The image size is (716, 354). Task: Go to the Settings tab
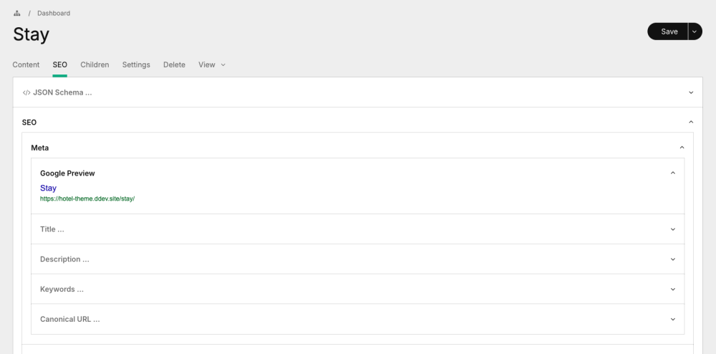136,64
